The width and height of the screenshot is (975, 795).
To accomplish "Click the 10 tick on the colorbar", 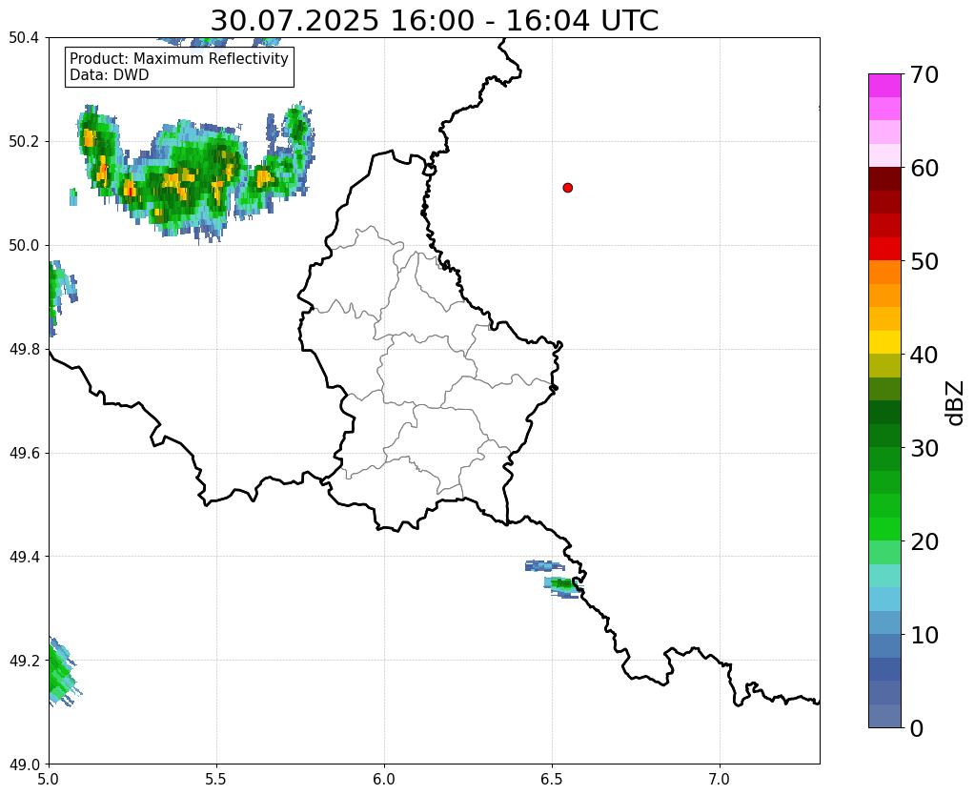I will click(924, 635).
